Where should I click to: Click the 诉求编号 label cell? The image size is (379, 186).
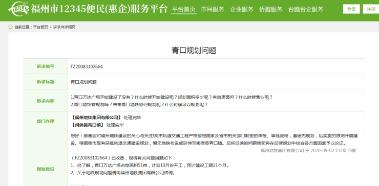(46, 66)
